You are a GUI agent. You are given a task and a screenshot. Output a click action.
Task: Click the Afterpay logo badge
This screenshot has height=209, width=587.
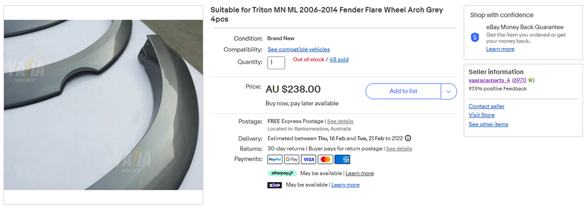pyautogui.click(x=282, y=173)
